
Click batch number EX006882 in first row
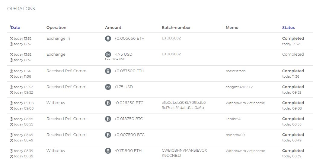171,38
